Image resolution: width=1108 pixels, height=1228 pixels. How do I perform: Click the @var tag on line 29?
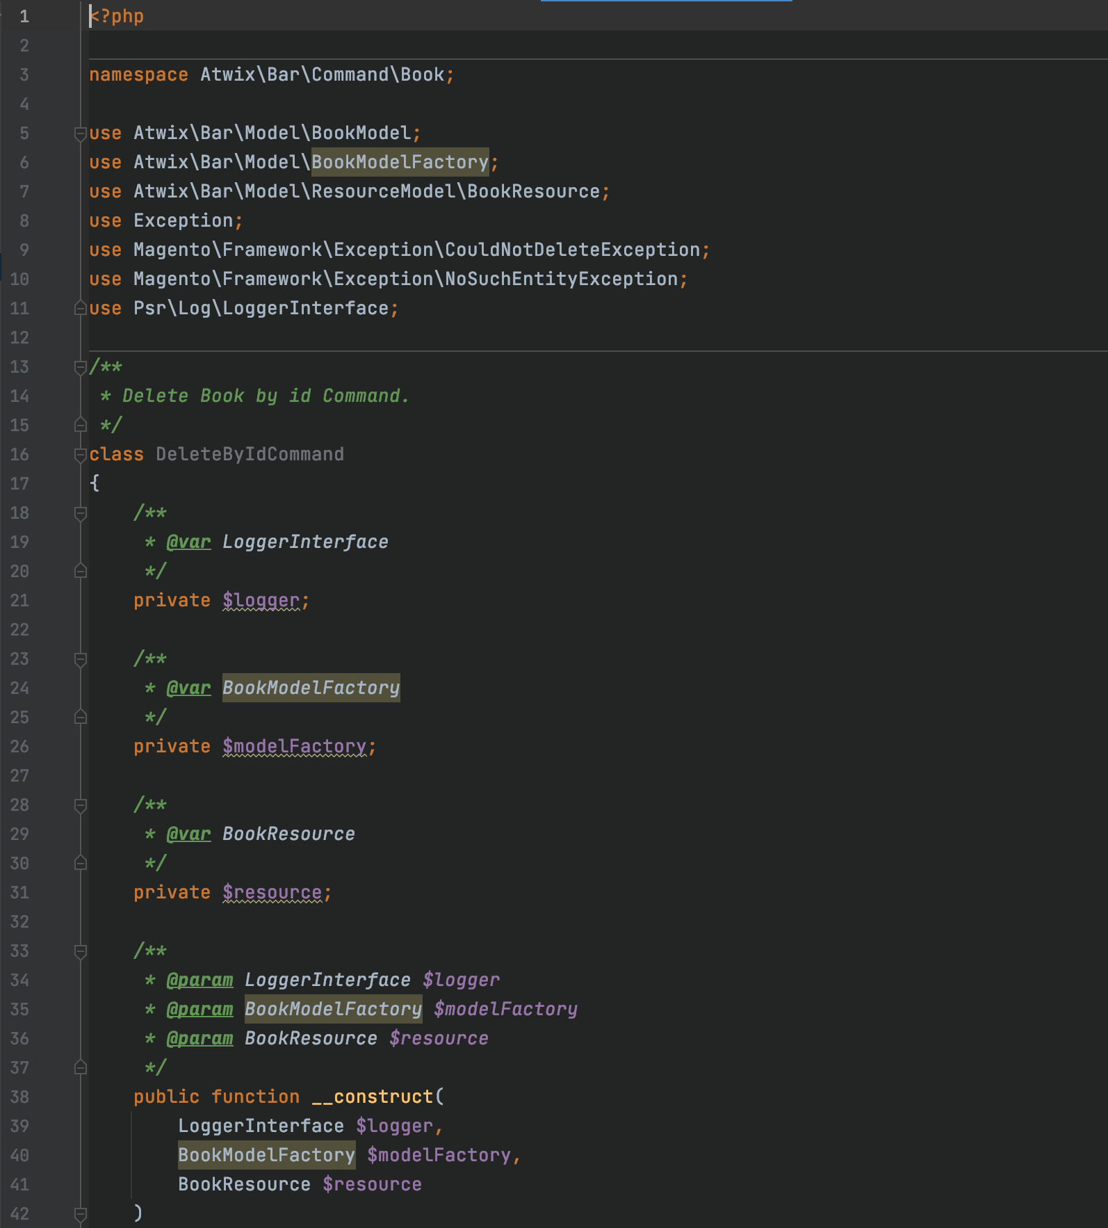188,834
